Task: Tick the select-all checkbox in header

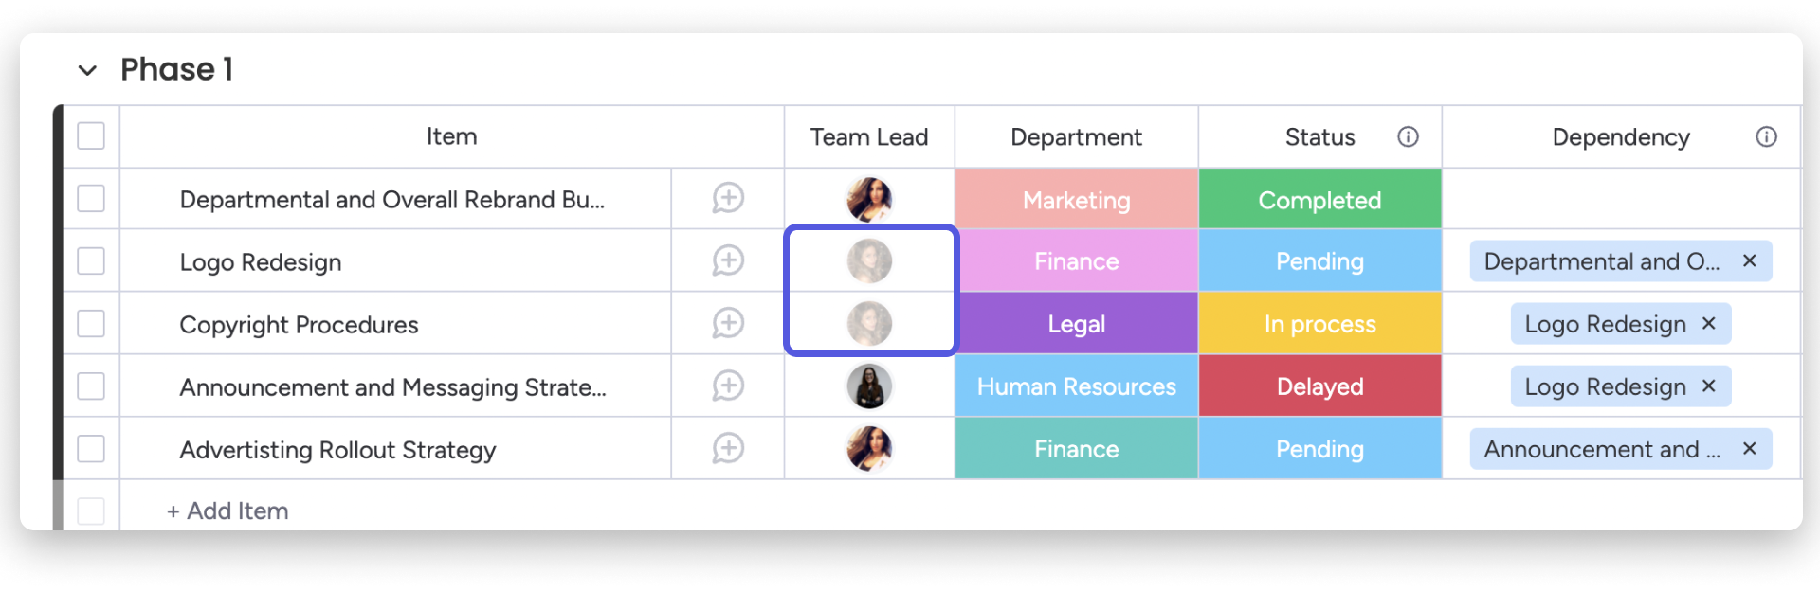Action: click(91, 135)
